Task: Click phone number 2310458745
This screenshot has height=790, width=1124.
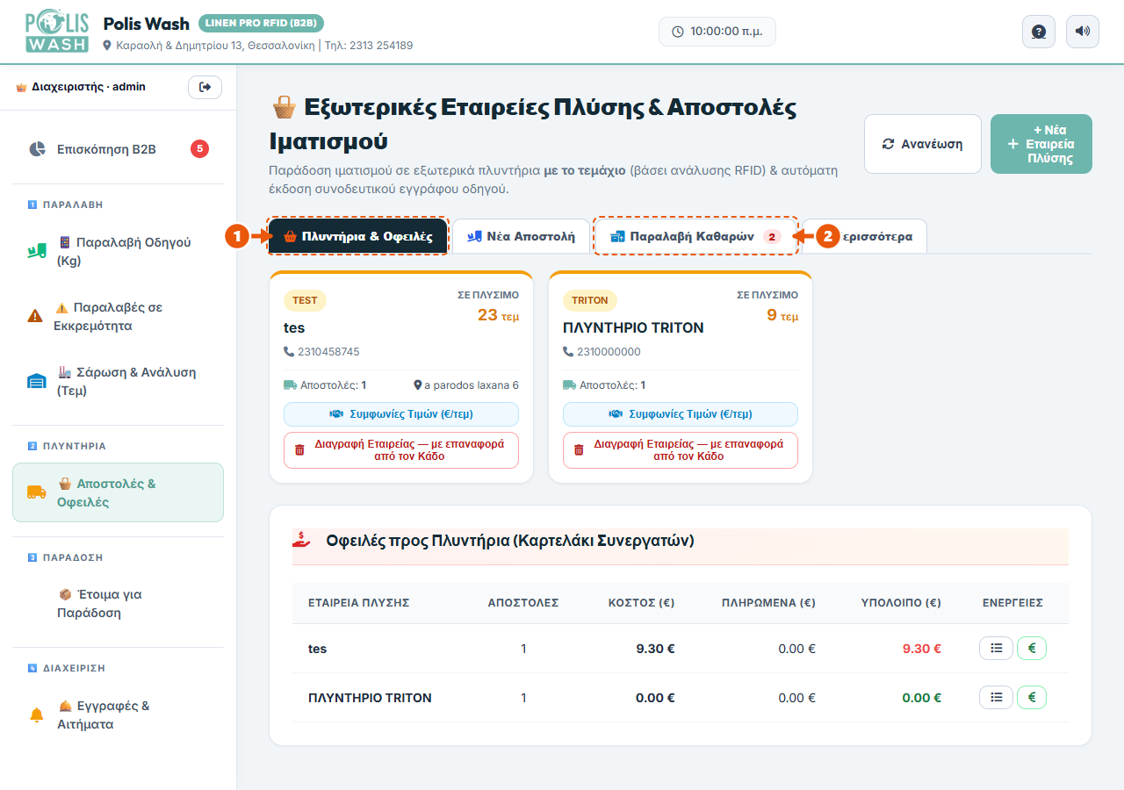Action: [328, 352]
